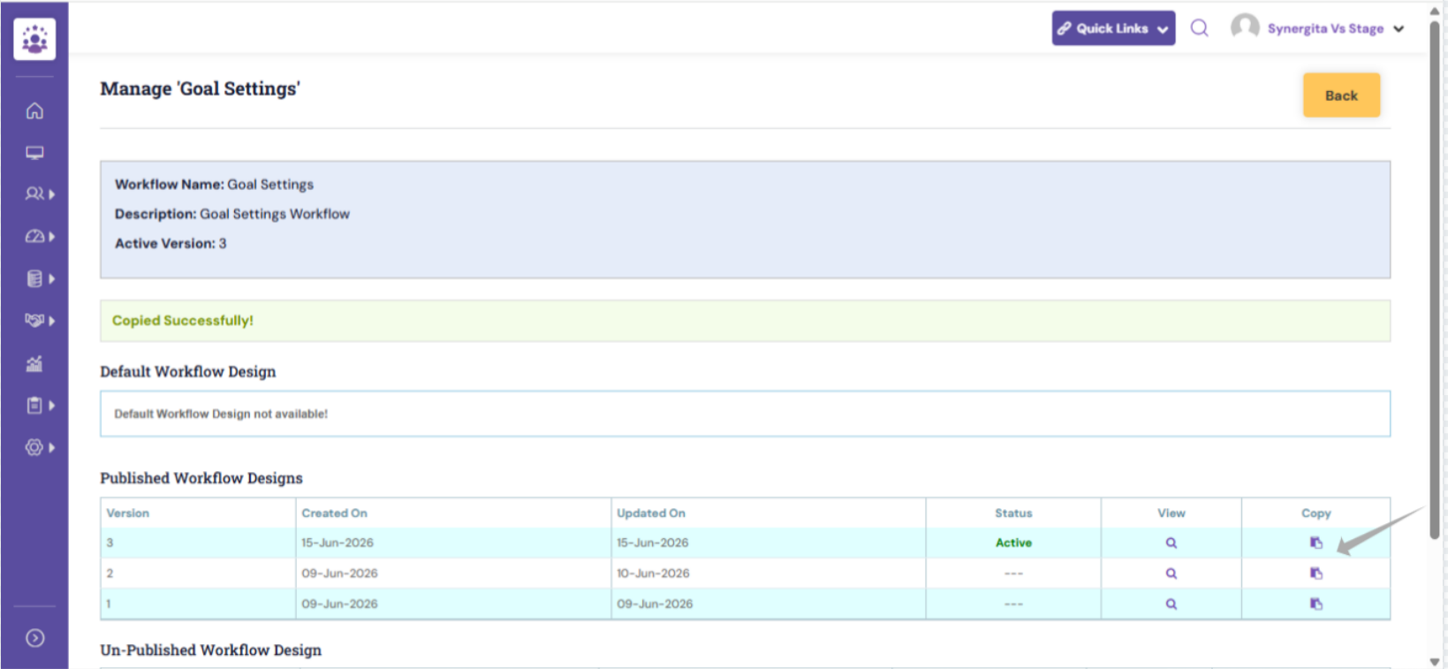Open the database stack sidebar icon
Screen dimensions: 1448x669
coord(34,278)
